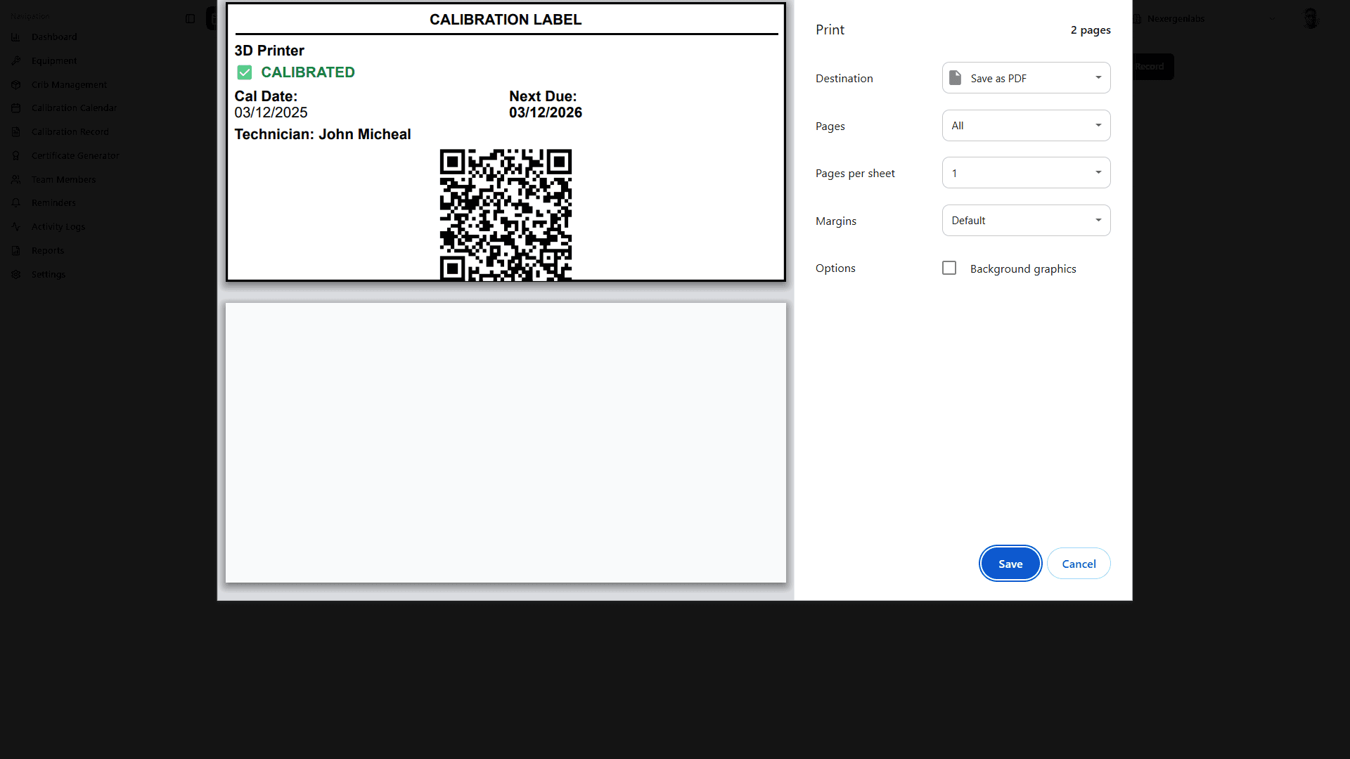Click the Equipment wrench icon
Image resolution: width=1350 pixels, height=759 pixels.
(15, 61)
